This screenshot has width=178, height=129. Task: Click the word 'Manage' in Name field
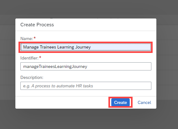pyautogui.click(x=31, y=47)
